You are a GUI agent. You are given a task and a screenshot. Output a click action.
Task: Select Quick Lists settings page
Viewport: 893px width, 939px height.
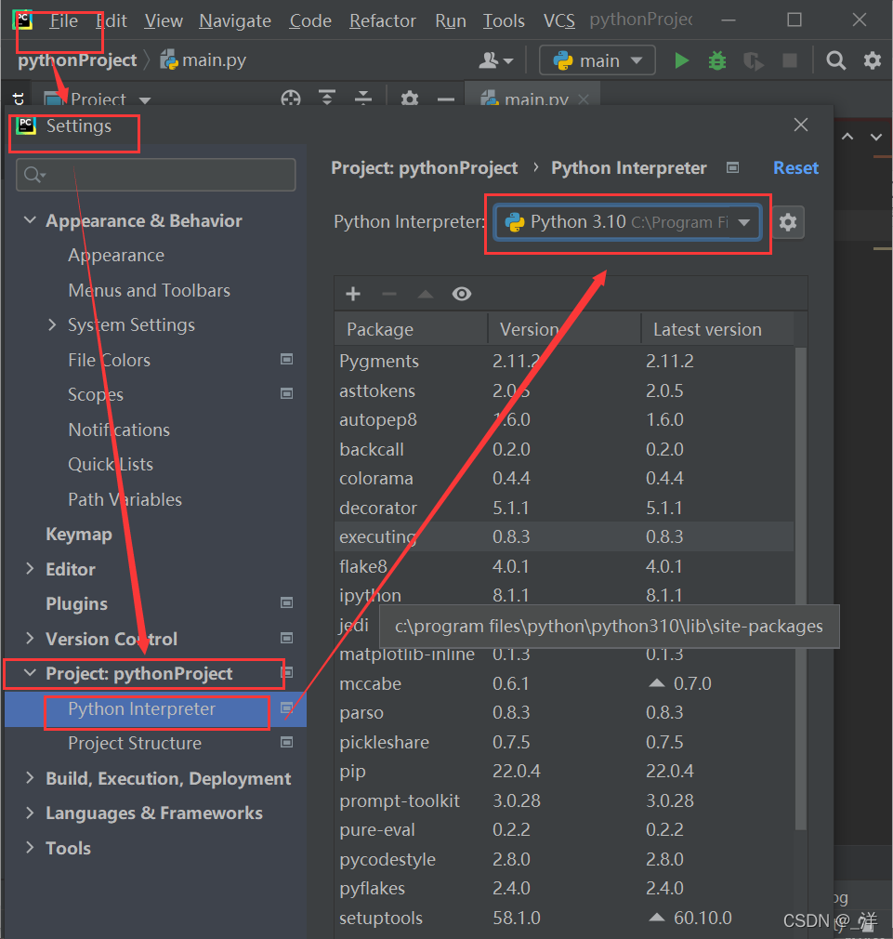pos(111,465)
